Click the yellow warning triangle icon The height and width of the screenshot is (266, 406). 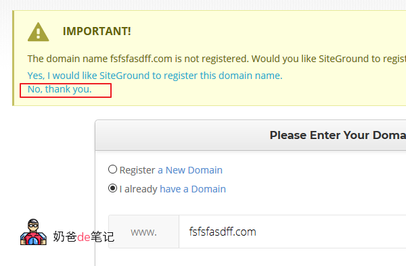click(39, 32)
